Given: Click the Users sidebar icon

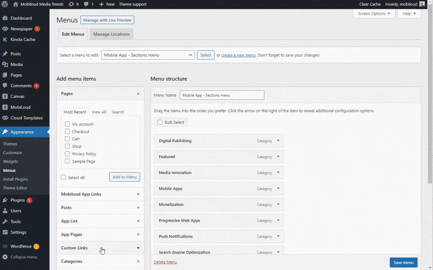Looking at the screenshot, I should pos(5,211).
